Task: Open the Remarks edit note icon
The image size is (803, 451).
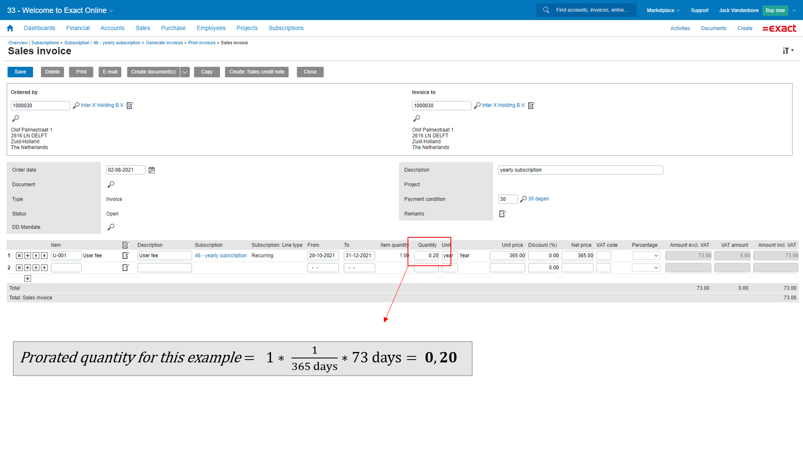Action: point(502,214)
